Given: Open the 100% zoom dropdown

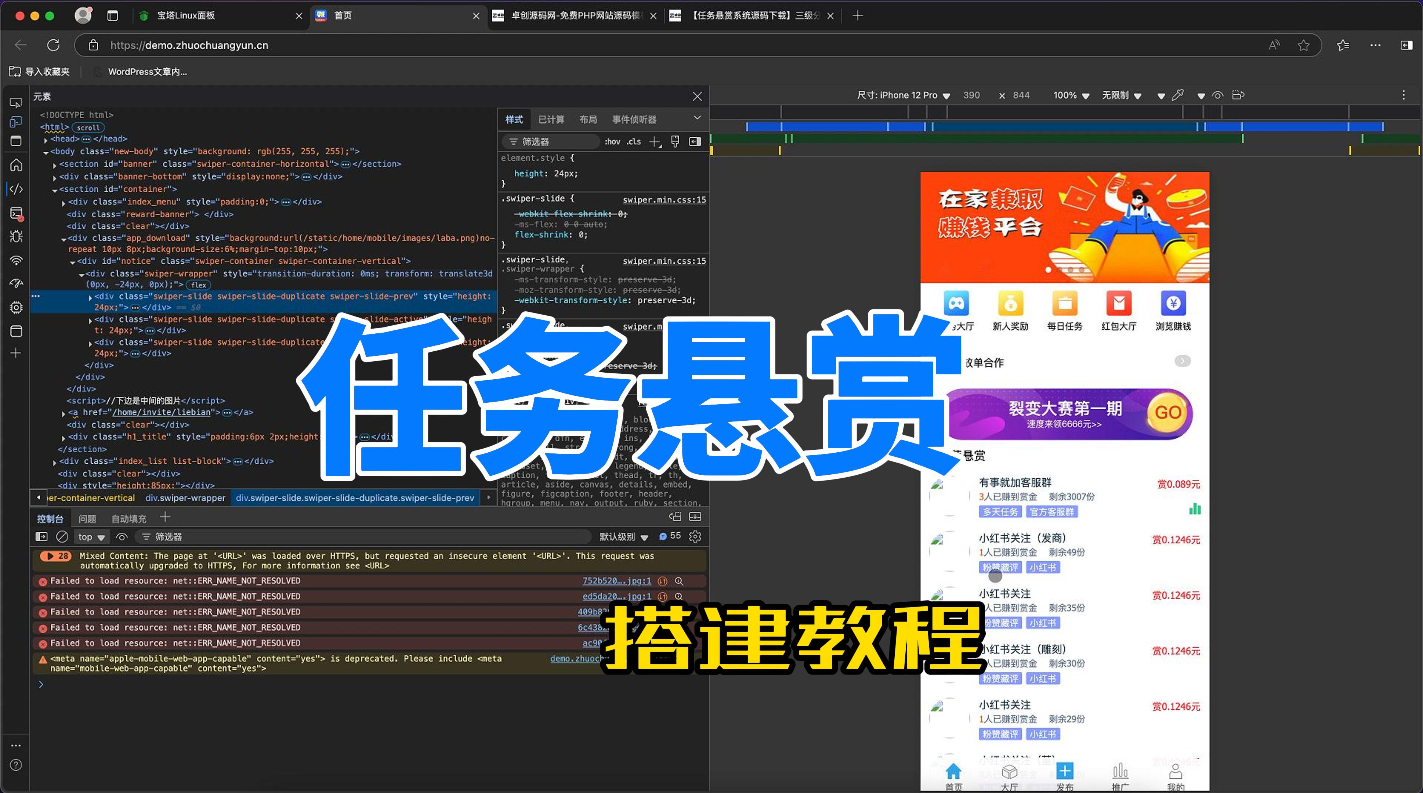Looking at the screenshot, I should (x=1071, y=95).
